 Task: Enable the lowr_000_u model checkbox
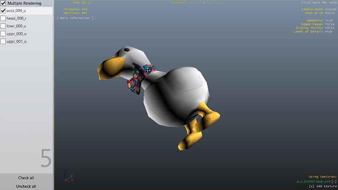[3, 26]
